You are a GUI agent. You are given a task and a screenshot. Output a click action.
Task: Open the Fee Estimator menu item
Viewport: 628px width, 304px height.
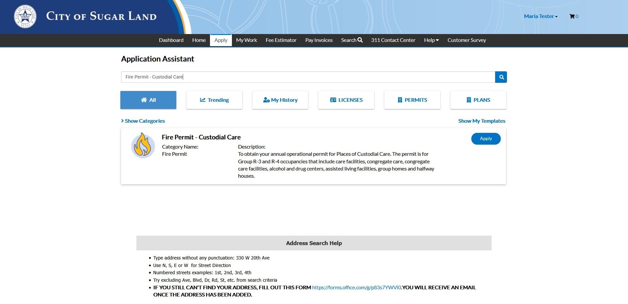[x=281, y=40]
